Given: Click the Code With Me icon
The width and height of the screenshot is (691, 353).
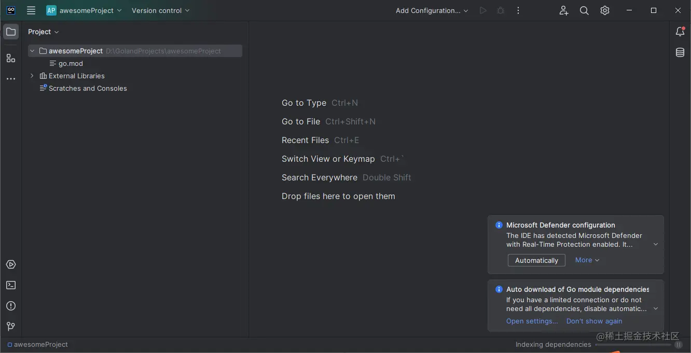Looking at the screenshot, I should pos(564,10).
